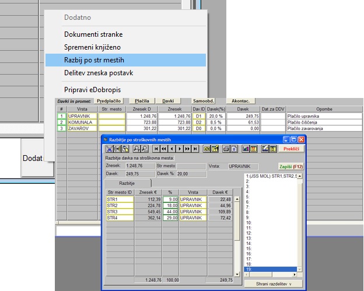The width and height of the screenshot is (364, 291).
Task: Select list row 10 in saved splits
Action: click(271, 223)
